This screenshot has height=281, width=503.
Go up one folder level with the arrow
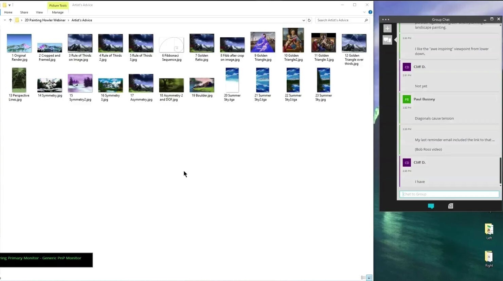pyautogui.click(x=11, y=20)
